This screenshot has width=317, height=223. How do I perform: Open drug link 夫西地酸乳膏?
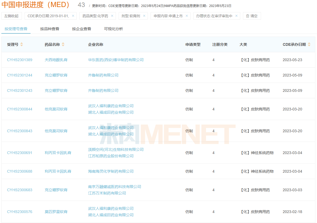click(56, 60)
